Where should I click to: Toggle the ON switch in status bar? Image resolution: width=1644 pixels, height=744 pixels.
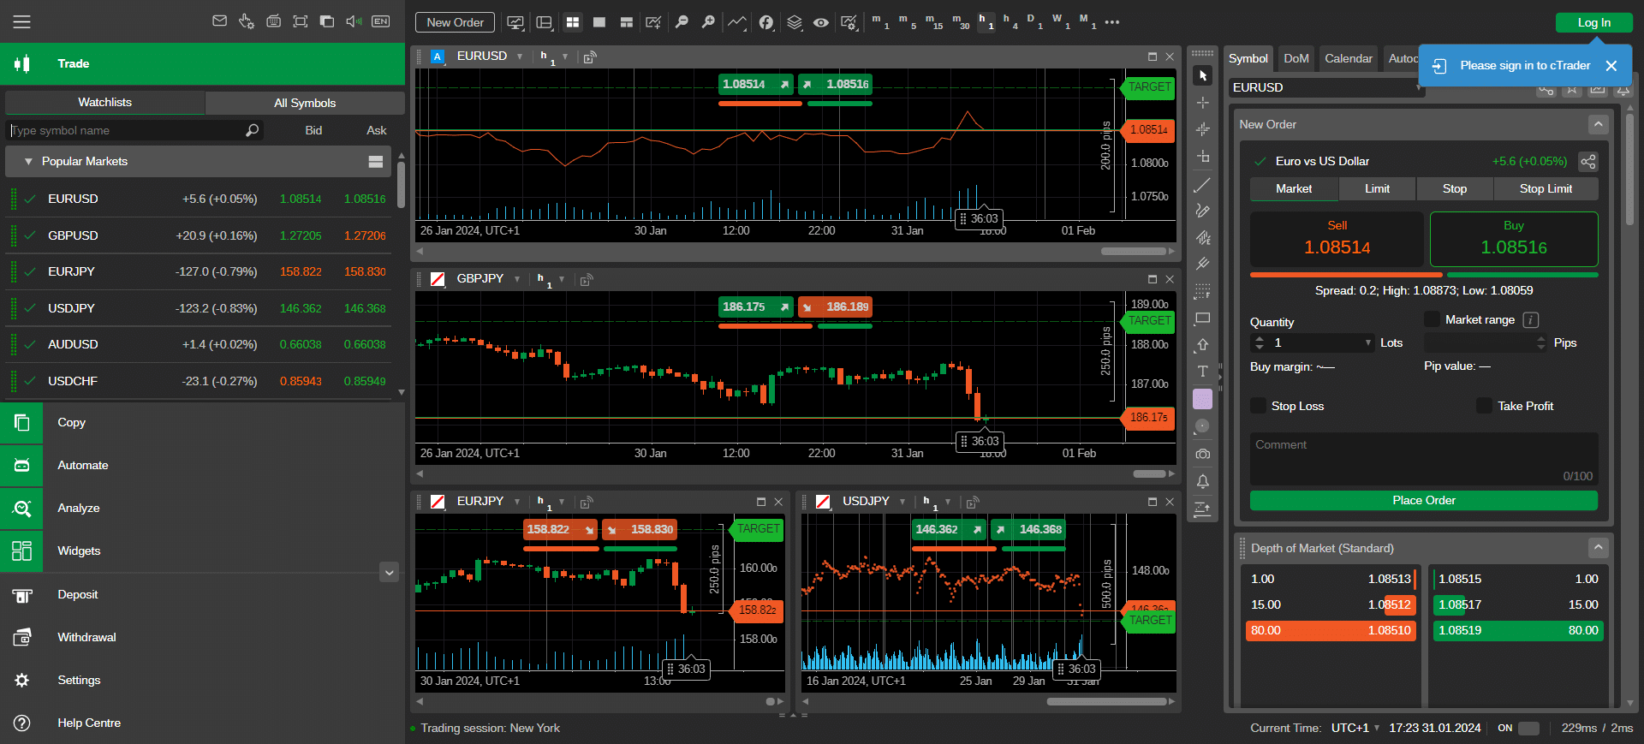click(x=1529, y=729)
